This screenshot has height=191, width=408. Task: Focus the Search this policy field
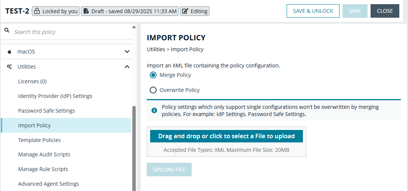66,32
